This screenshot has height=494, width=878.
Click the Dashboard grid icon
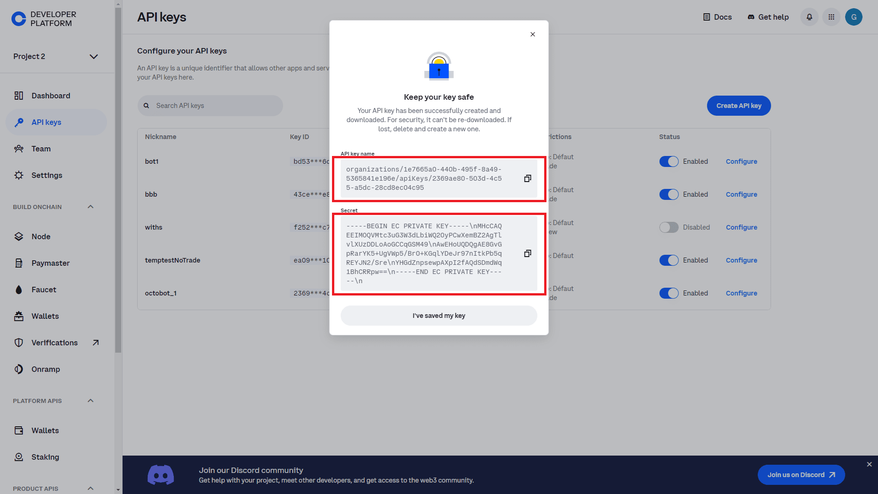click(19, 96)
